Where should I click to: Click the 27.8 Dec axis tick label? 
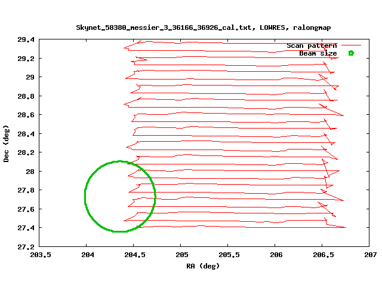pyautogui.click(x=26, y=190)
